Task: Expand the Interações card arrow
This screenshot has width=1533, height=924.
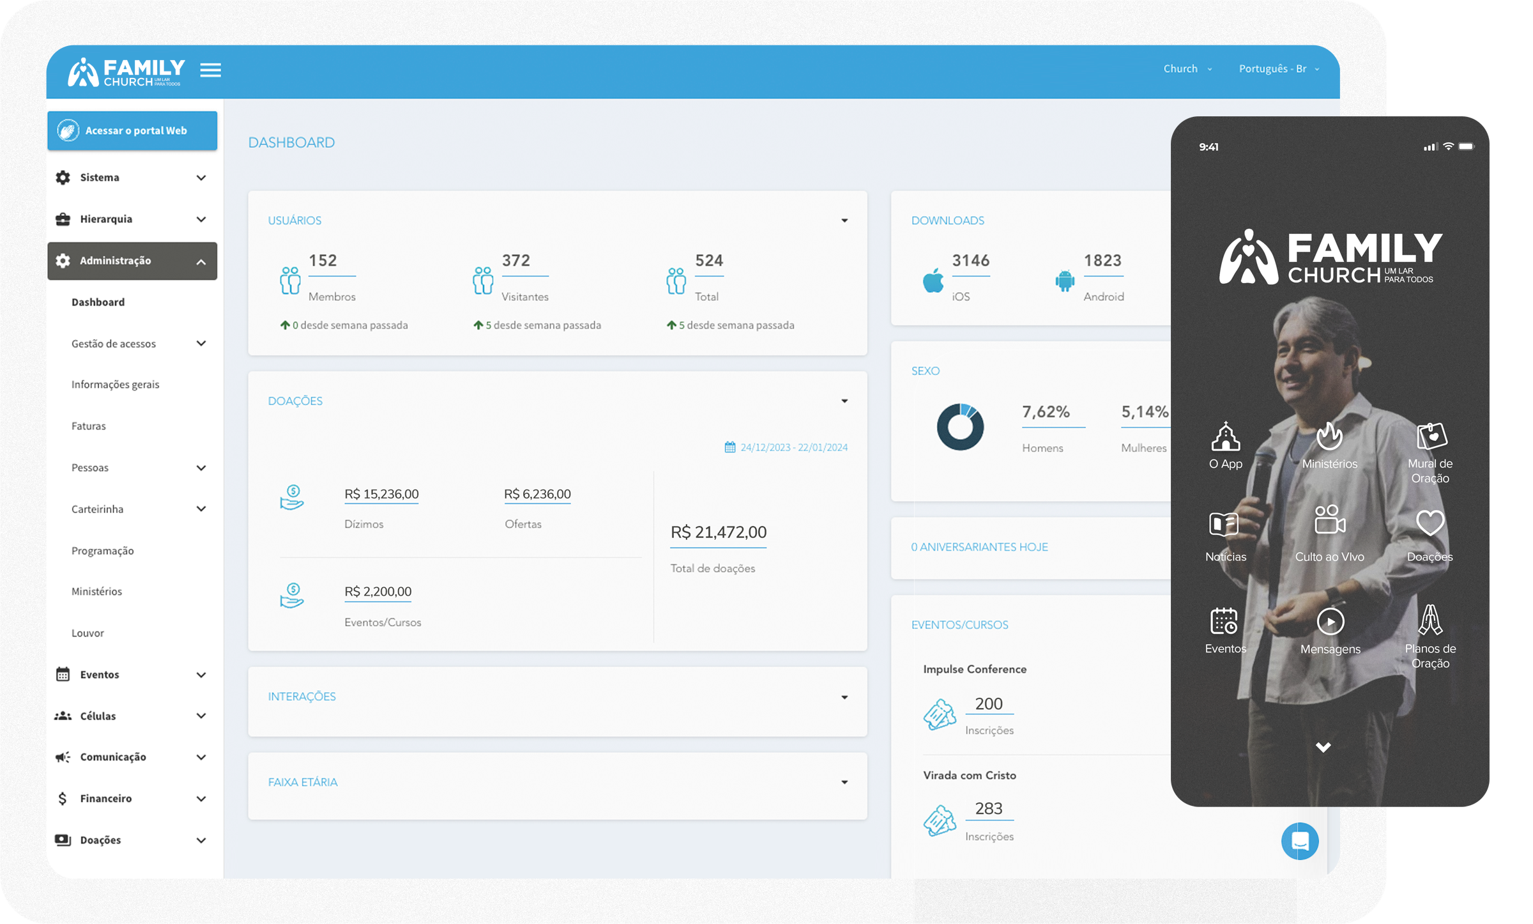Action: coord(844,697)
